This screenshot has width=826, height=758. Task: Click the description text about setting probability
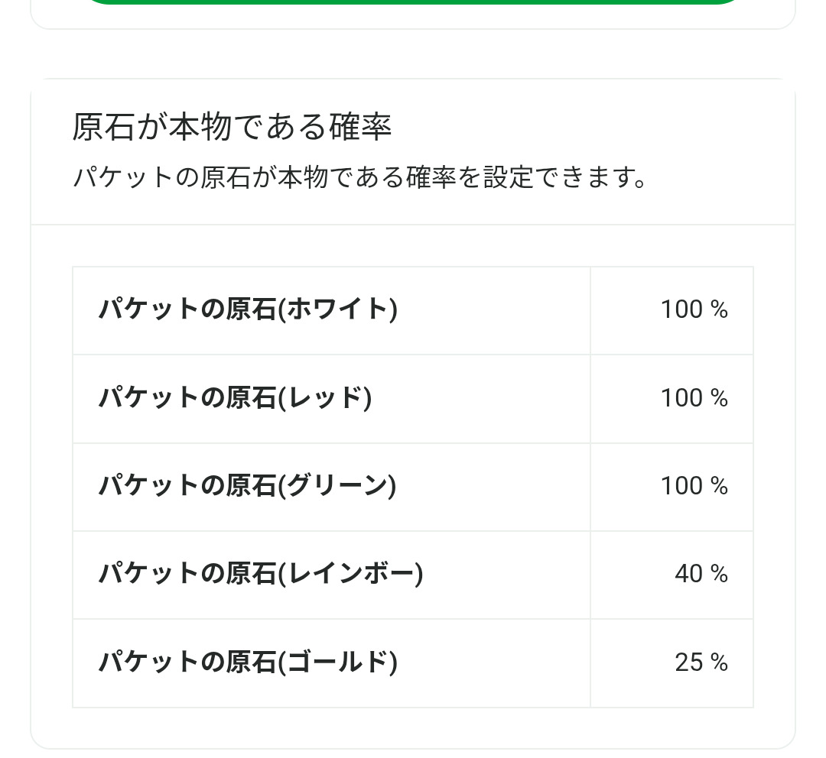tap(359, 178)
